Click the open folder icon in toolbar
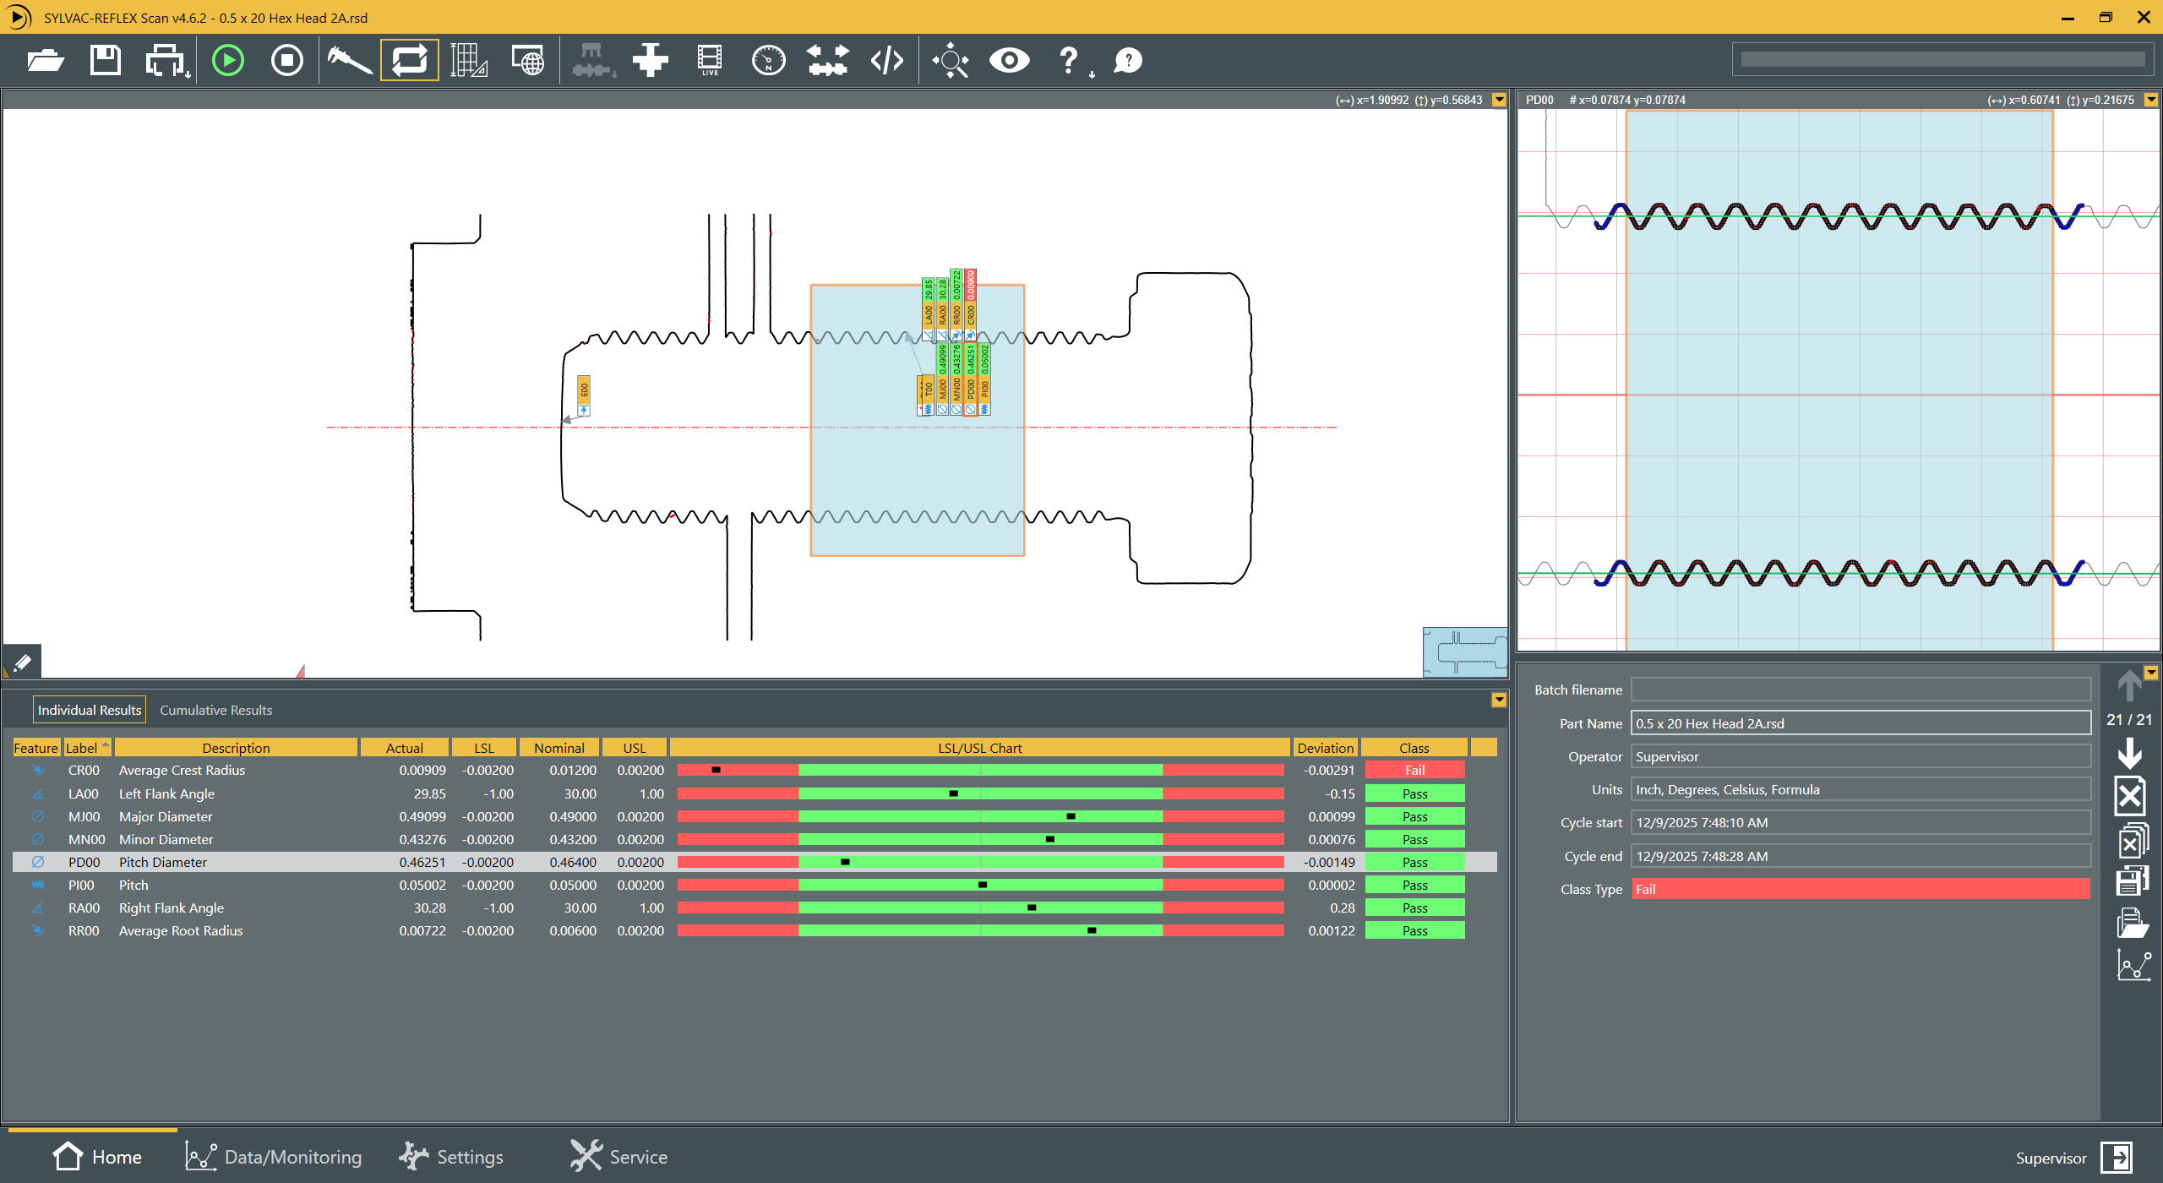2163x1183 pixels. 45,61
